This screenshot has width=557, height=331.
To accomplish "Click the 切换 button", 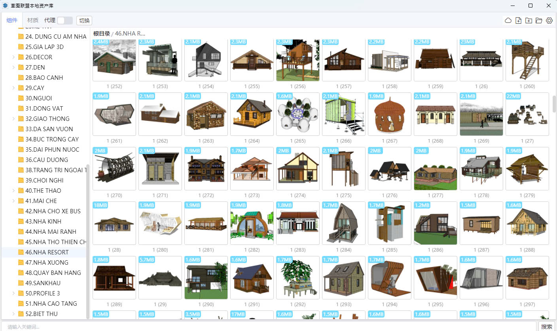I will pos(84,21).
